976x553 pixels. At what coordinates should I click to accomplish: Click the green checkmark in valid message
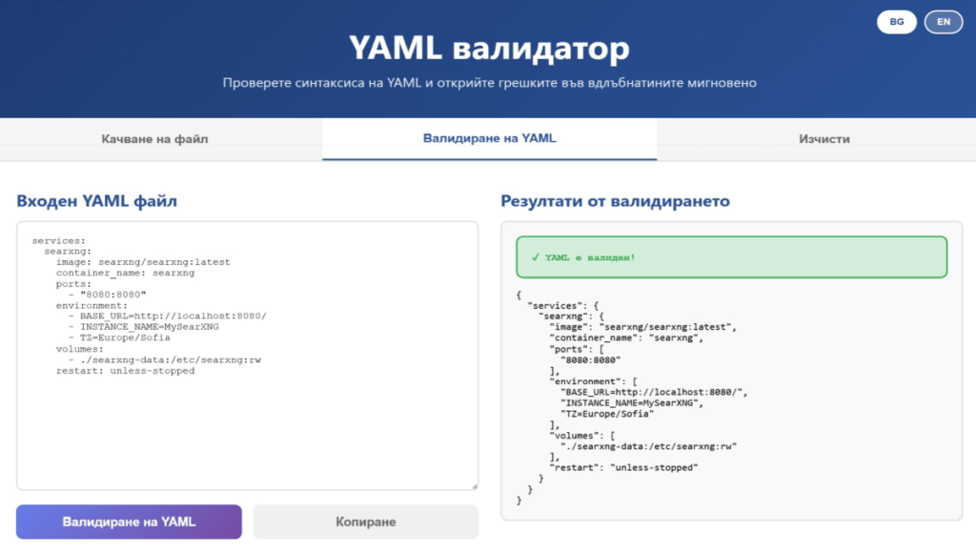click(x=536, y=257)
